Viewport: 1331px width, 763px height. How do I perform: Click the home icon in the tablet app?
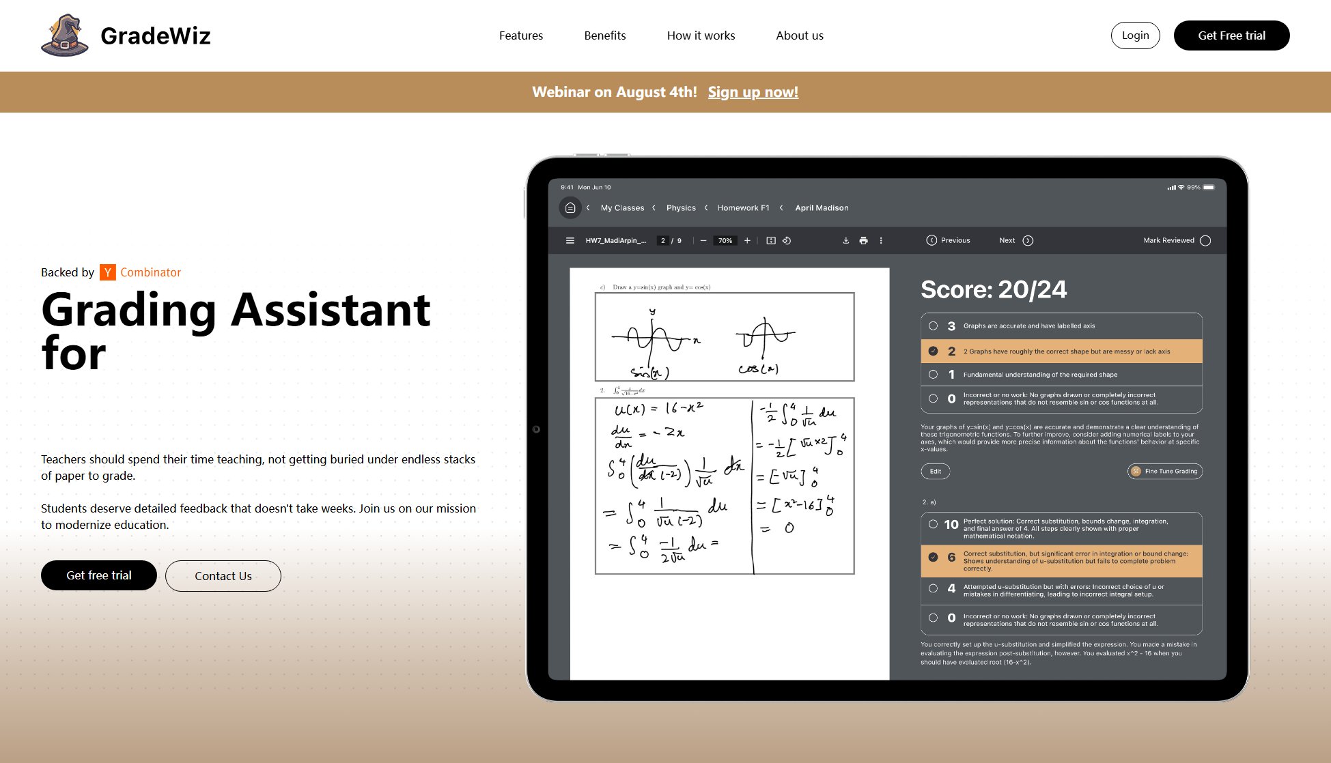pos(570,208)
